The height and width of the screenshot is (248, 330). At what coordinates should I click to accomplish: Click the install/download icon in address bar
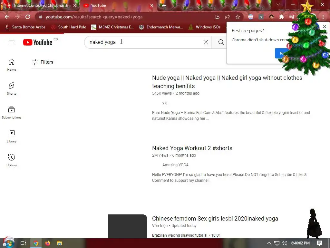tap(217, 17)
